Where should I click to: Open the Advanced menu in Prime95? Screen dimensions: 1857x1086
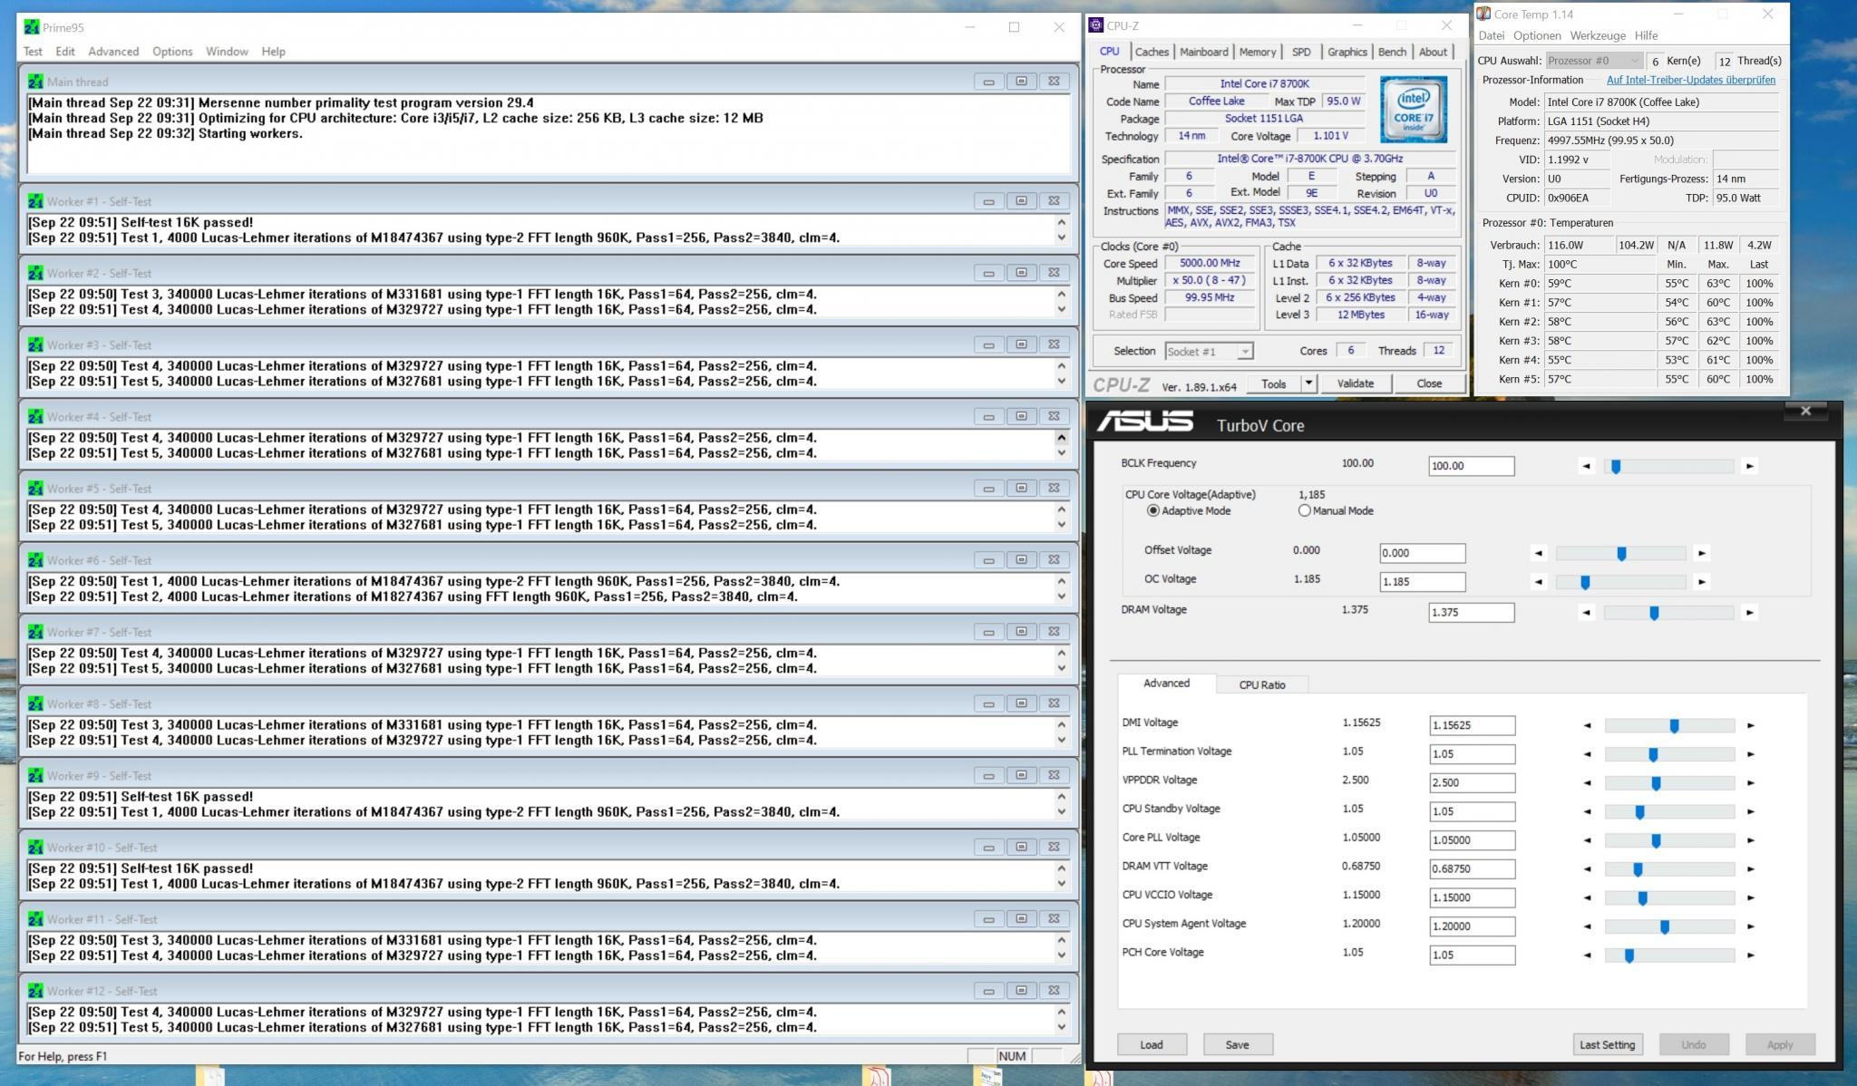pos(113,52)
